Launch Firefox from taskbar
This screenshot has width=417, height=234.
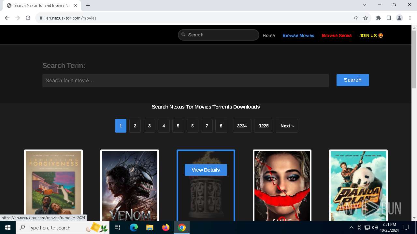[166, 227]
